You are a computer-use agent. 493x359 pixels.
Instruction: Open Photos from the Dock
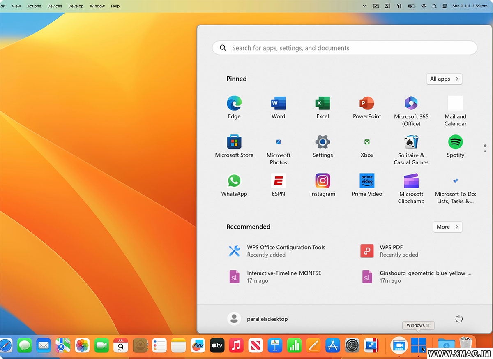pos(82,345)
